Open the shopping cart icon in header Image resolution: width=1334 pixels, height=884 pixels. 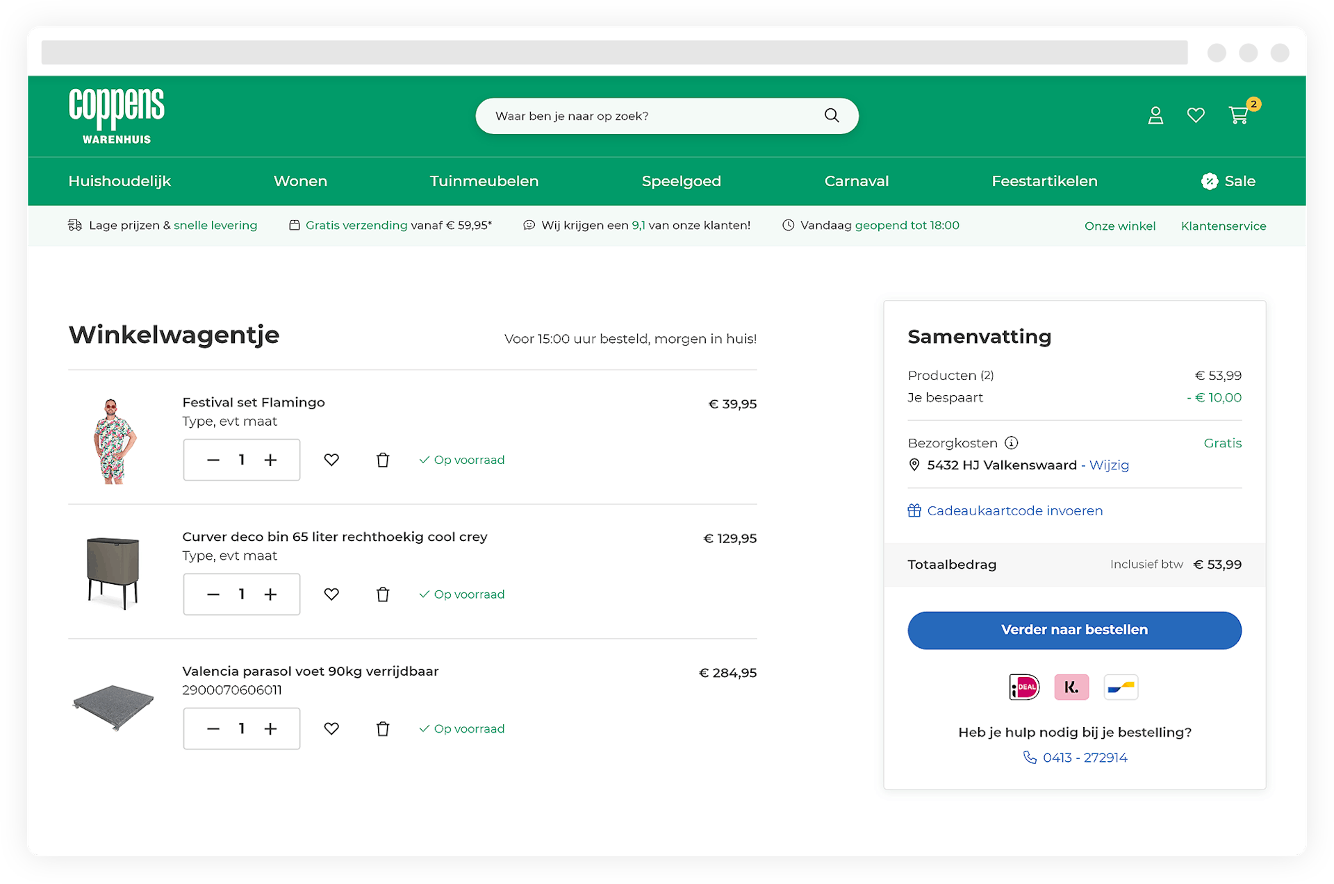pyautogui.click(x=1239, y=115)
